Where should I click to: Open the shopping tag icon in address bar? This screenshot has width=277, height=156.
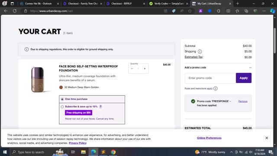174,11
